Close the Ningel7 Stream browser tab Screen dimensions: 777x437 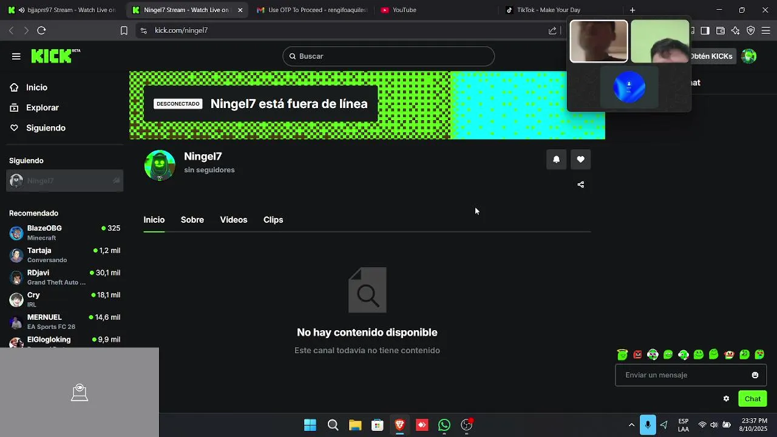(x=240, y=10)
